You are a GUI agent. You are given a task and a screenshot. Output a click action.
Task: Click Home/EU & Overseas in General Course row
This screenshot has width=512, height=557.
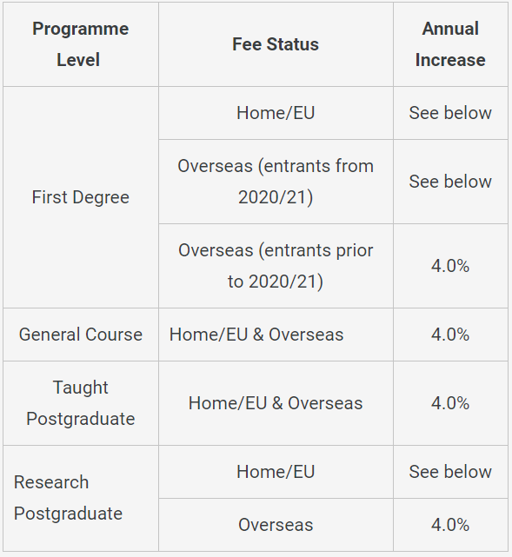pos(256,335)
